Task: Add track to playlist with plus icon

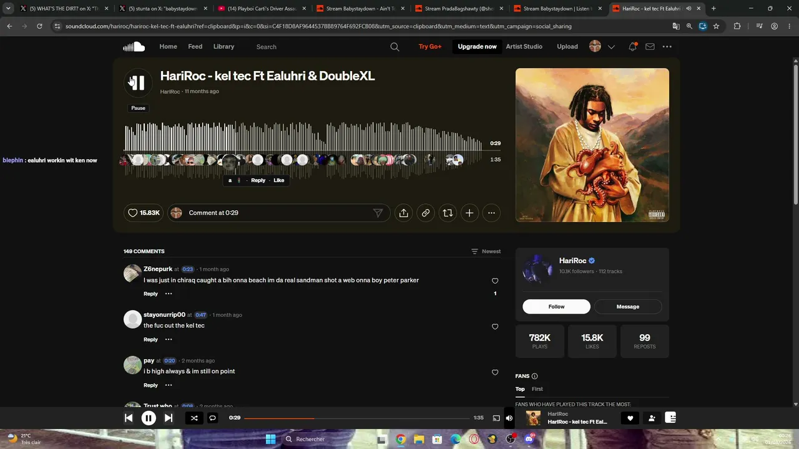Action: (469, 213)
